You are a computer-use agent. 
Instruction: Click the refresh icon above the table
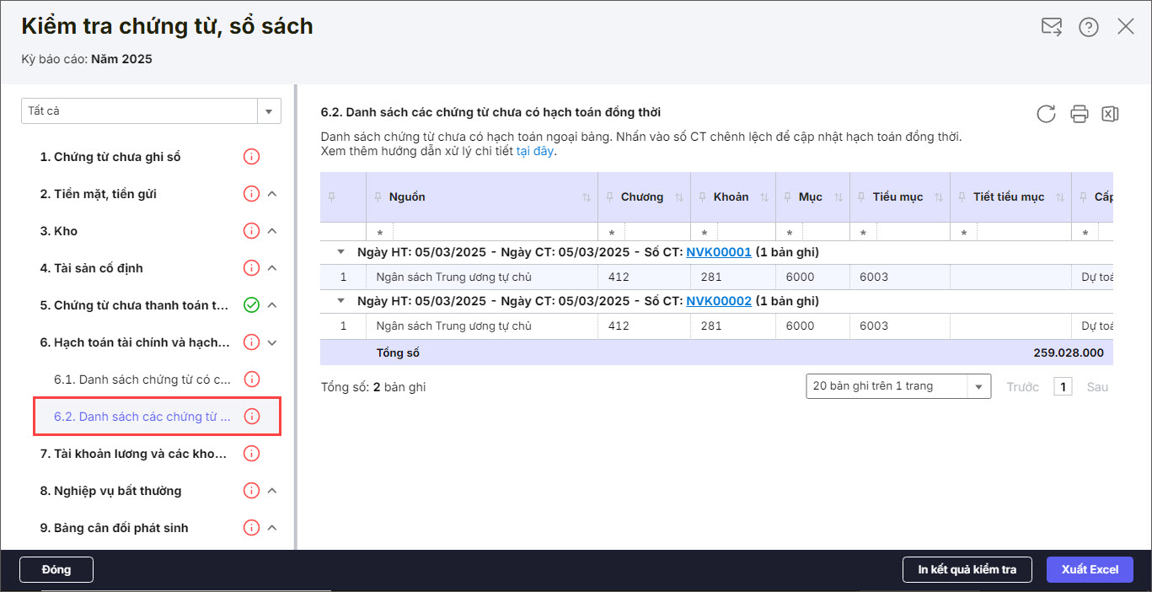click(x=1046, y=114)
